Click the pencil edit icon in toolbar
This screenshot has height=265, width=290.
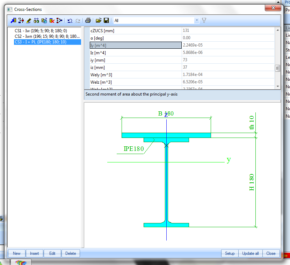[x=29, y=21]
